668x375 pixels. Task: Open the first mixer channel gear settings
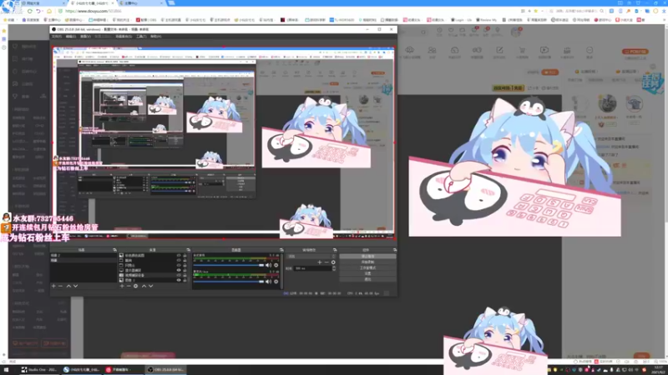pos(276,265)
